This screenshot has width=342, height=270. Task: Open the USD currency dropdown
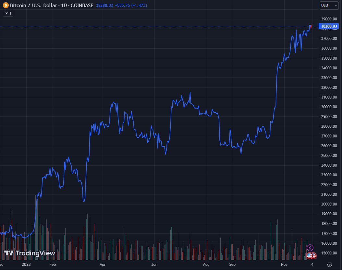(x=329, y=6)
